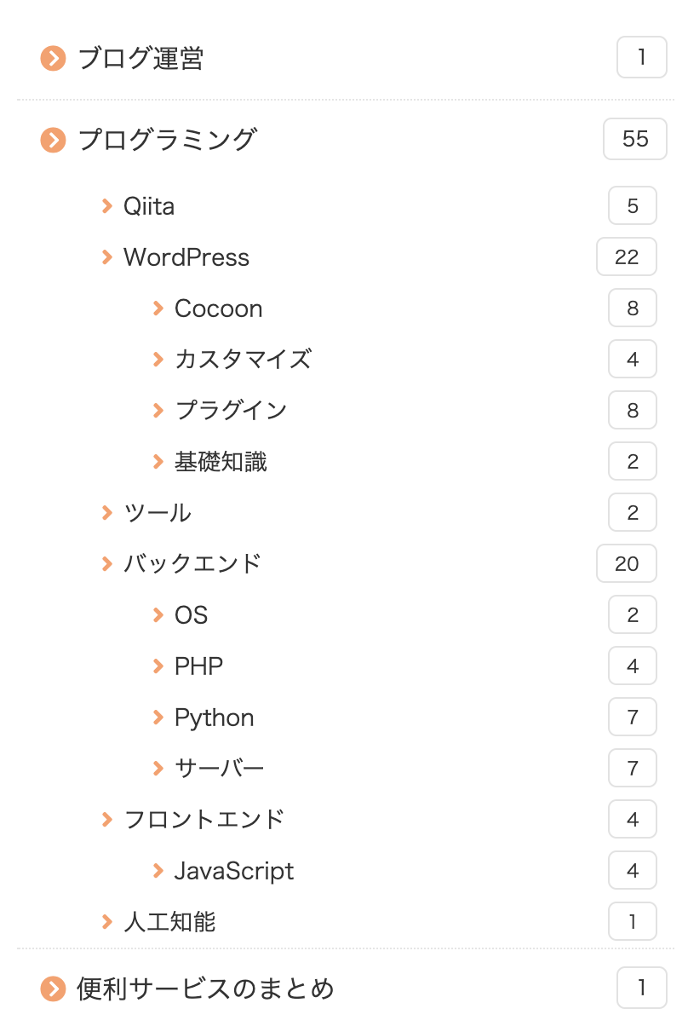The height and width of the screenshot is (1026, 688).
Task: Open the JavaScript category page
Action: tap(233, 870)
